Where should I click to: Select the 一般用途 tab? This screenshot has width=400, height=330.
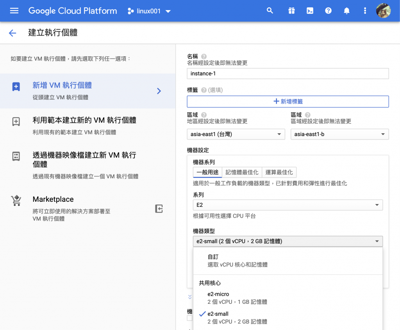[208, 172]
